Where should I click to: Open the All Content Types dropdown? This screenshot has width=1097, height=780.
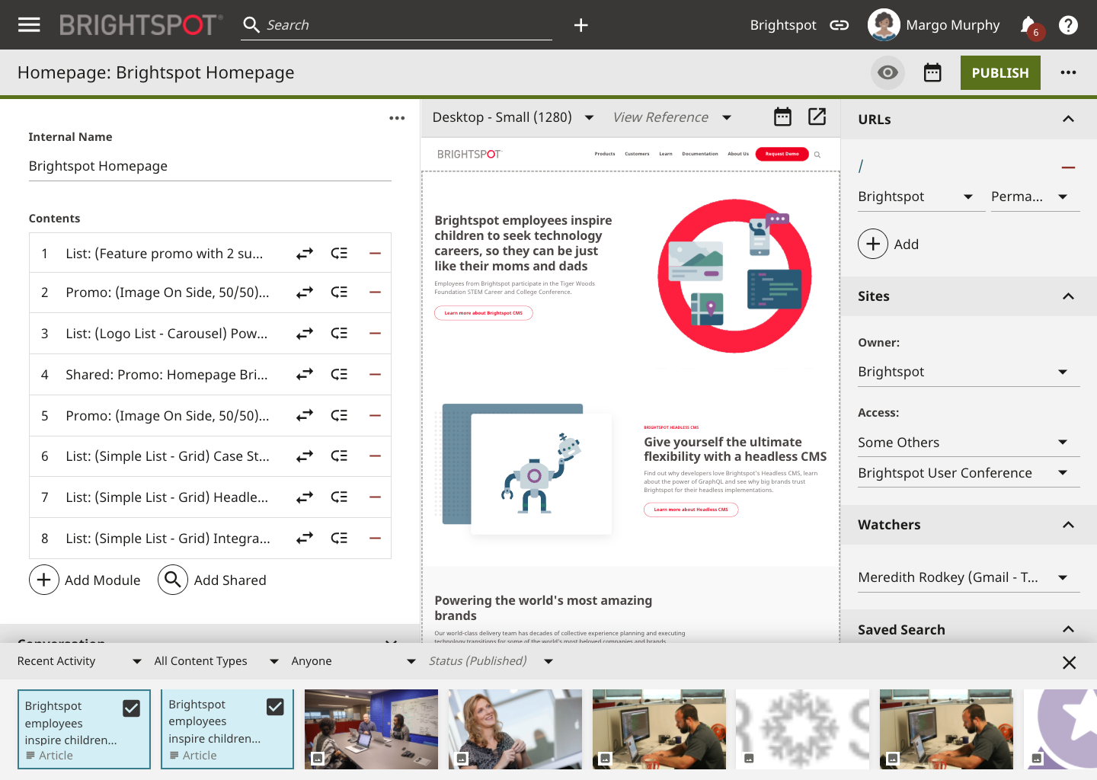tap(216, 661)
